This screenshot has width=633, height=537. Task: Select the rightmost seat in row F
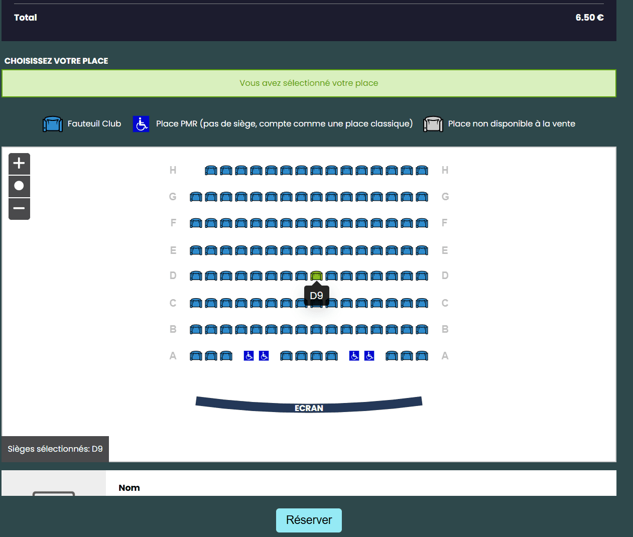(x=422, y=223)
